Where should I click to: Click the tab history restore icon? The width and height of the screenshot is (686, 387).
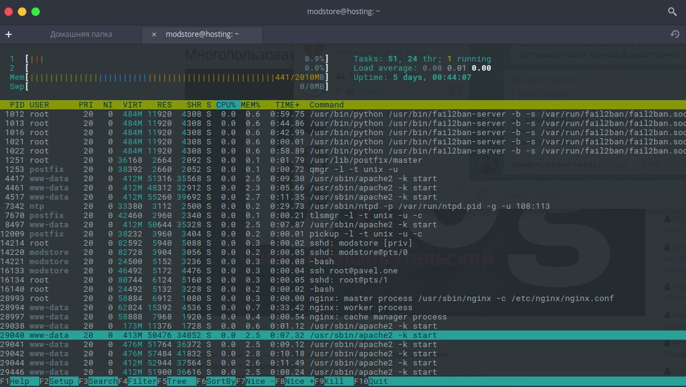pyautogui.click(x=674, y=34)
